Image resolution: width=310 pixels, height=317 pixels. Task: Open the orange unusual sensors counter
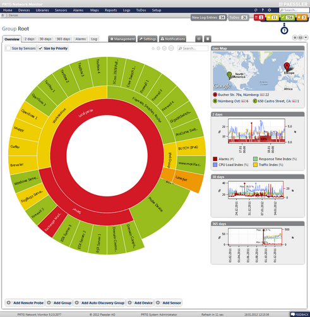click(302, 18)
